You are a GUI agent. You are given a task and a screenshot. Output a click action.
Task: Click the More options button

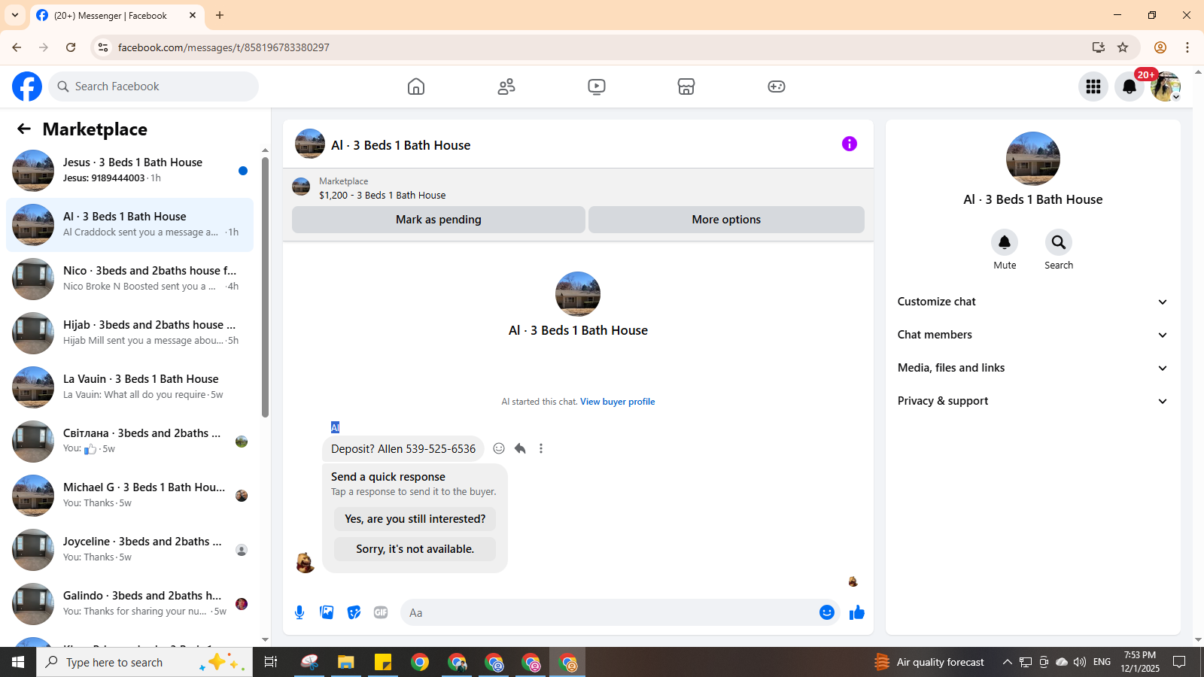click(726, 220)
